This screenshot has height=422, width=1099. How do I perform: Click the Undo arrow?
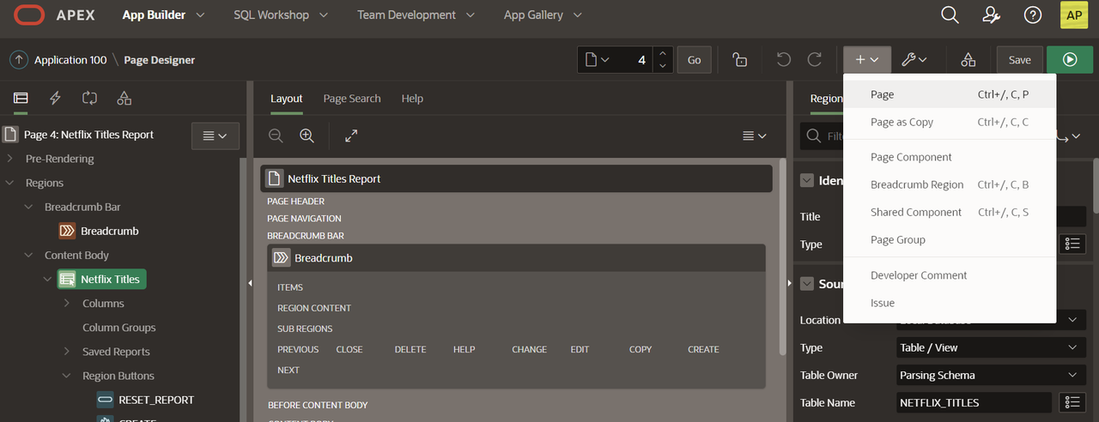[783, 59]
